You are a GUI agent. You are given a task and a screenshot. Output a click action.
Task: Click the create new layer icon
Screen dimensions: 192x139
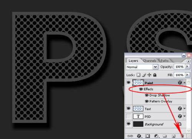pyautogui.click(x=173, y=136)
